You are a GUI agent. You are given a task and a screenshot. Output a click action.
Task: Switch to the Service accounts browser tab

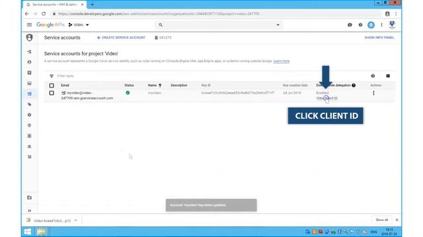pyautogui.click(x=54, y=5)
